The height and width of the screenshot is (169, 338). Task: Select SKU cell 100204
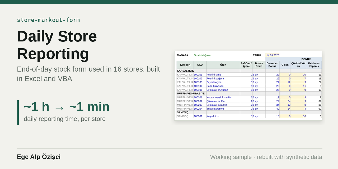(x=200, y=109)
